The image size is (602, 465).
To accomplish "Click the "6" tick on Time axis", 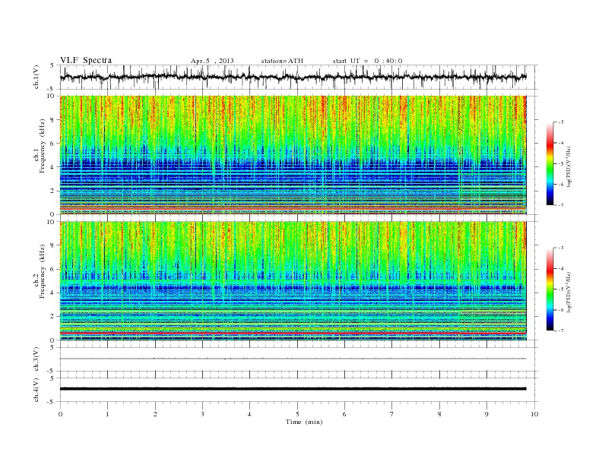I will [344, 414].
